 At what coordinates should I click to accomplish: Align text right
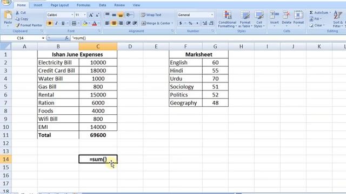point(121,23)
